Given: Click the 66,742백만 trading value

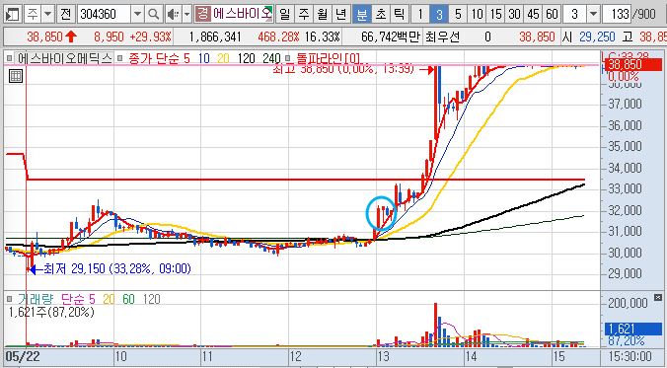Looking at the screenshot, I should (390, 37).
